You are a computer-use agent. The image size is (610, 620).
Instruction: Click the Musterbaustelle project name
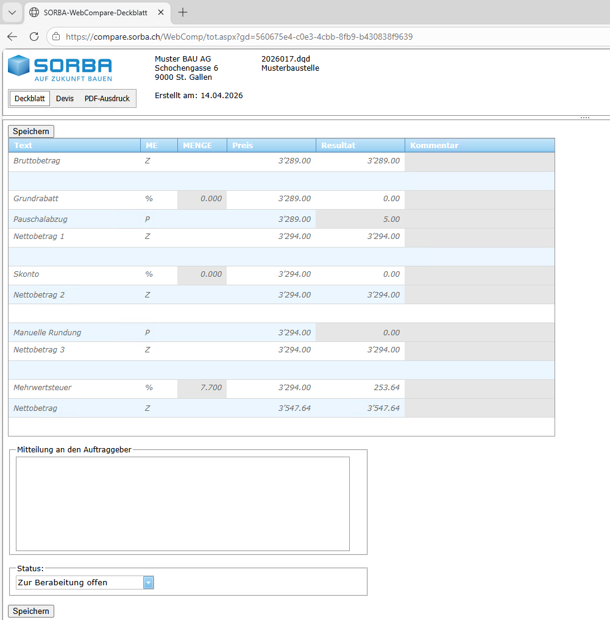[x=290, y=68]
